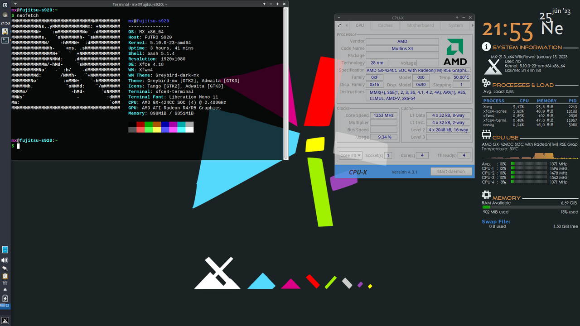Click the Swap File label in conky
580x326 pixels.
point(496,221)
